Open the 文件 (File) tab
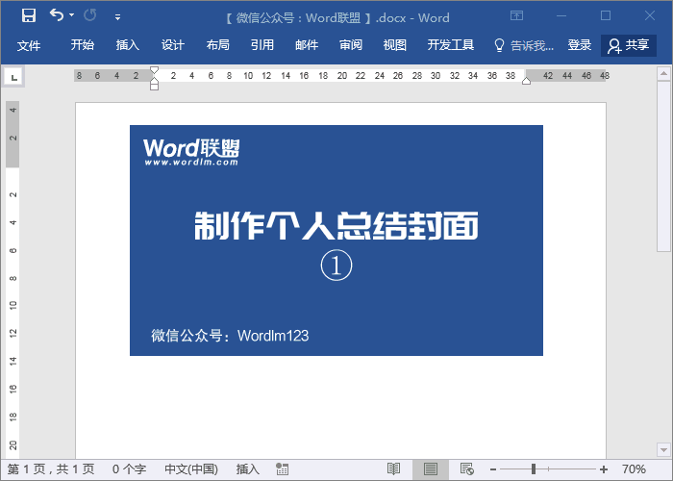Screen dimensions: 673x481 pyautogui.click(x=29, y=45)
